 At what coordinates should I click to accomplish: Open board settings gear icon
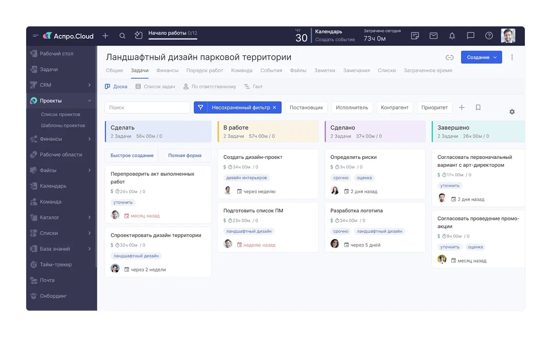pos(512,112)
